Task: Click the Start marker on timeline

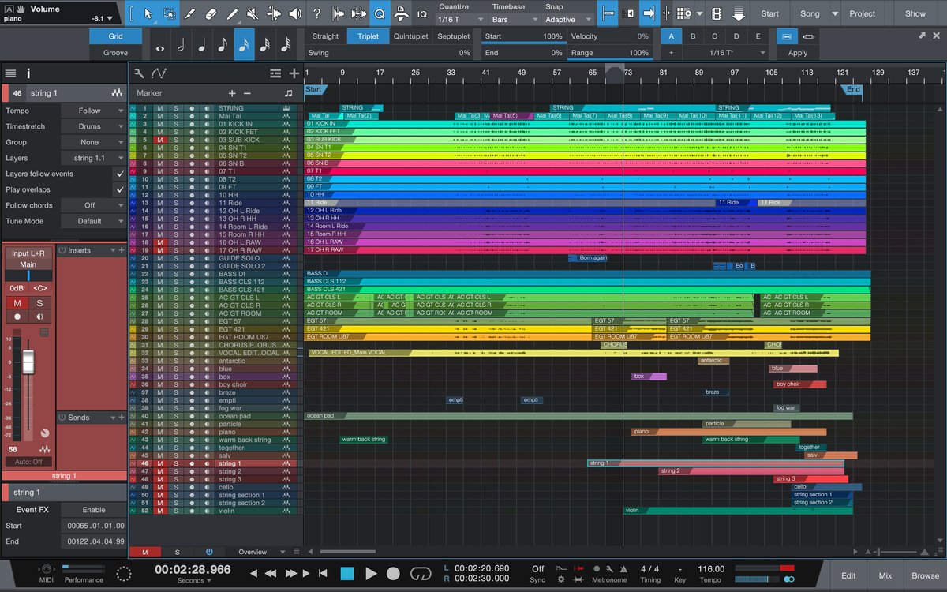Action: (314, 89)
